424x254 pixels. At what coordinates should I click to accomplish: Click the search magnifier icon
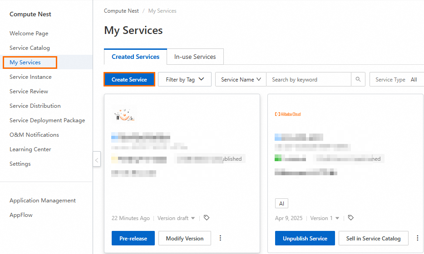(358, 79)
